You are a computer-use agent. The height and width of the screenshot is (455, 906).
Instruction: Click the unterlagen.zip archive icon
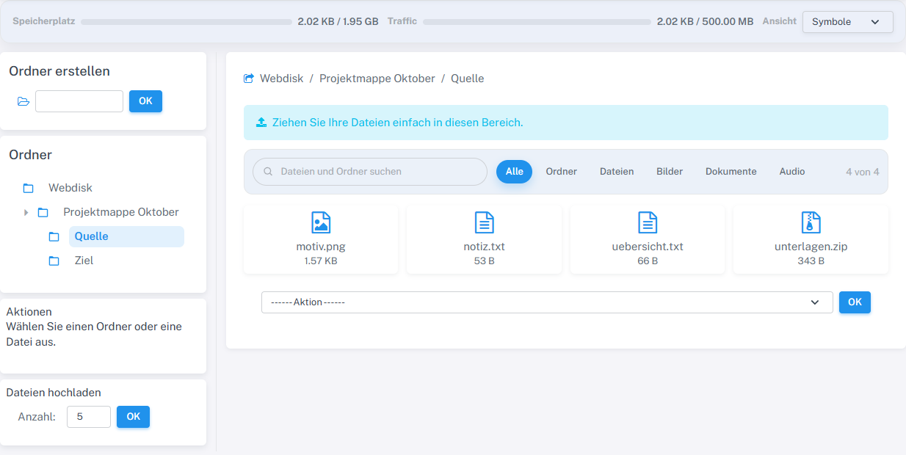point(811,222)
